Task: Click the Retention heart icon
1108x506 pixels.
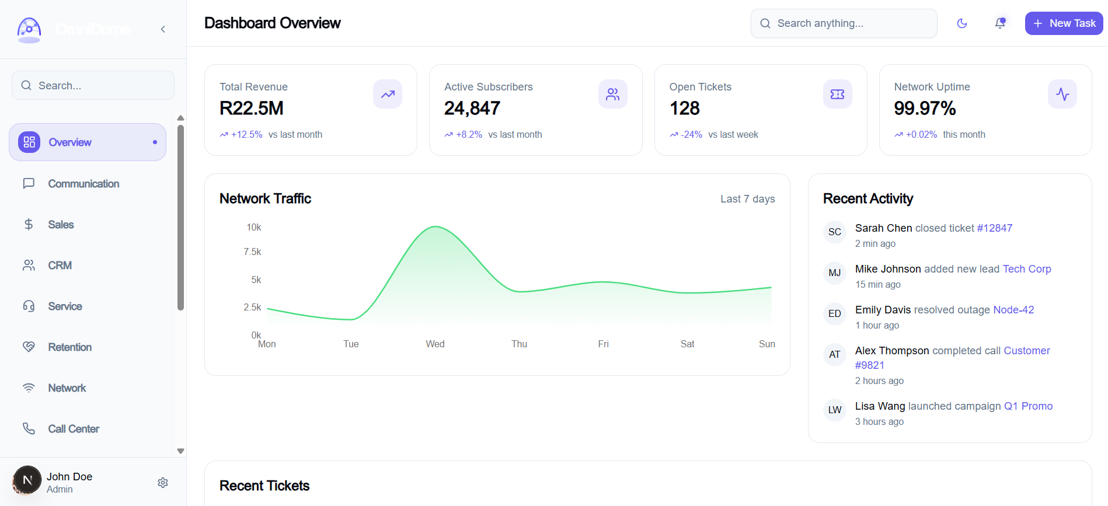Action: pos(29,347)
